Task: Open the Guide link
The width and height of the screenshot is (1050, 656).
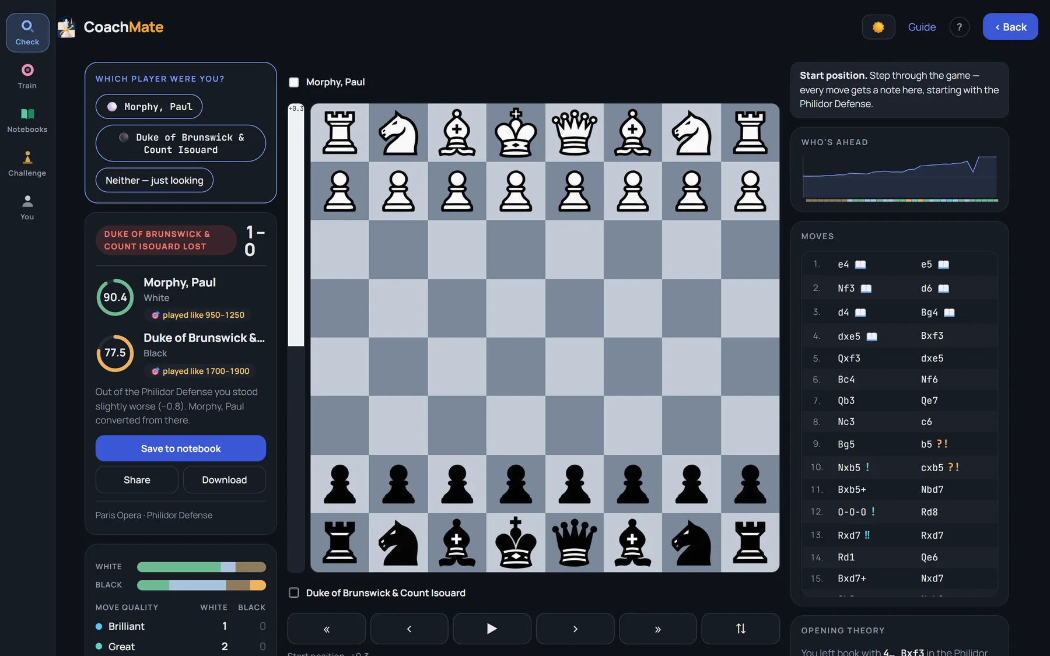Action: tap(922, 27)
